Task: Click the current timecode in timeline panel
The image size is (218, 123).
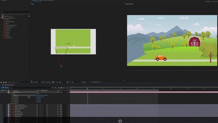Action: (5, 87)
